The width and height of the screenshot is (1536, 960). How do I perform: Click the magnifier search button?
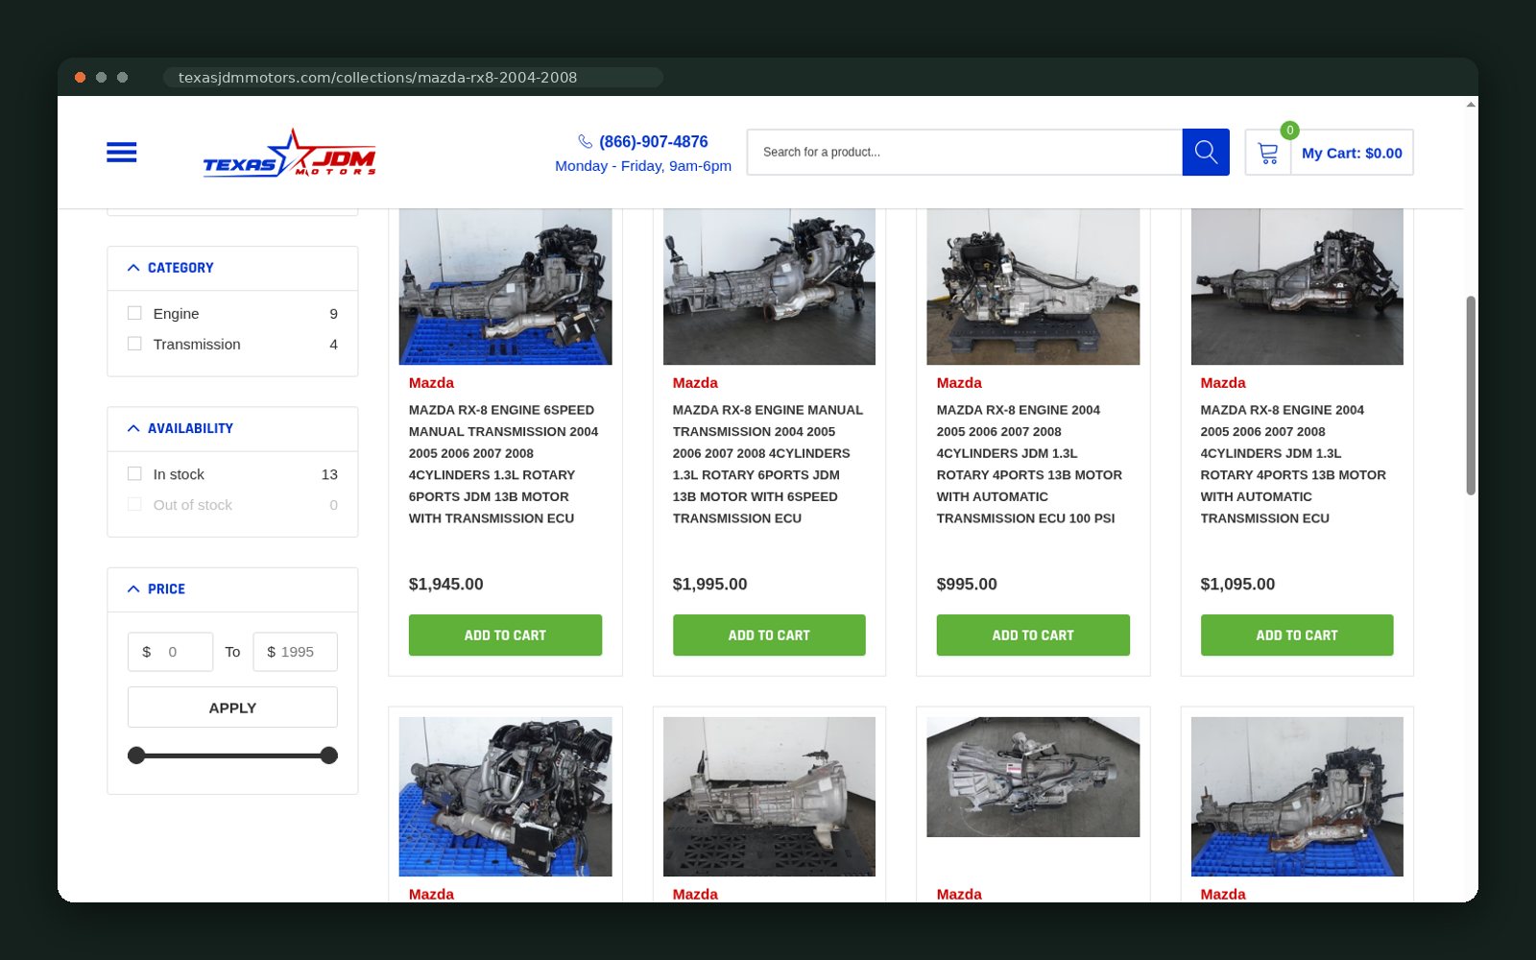tap(1206, 152)
